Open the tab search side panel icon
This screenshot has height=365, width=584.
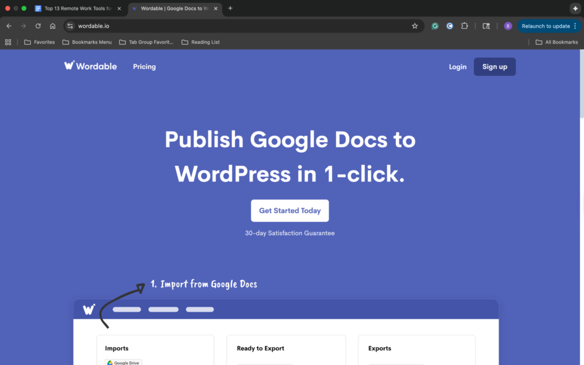click(x=486, y=26)
